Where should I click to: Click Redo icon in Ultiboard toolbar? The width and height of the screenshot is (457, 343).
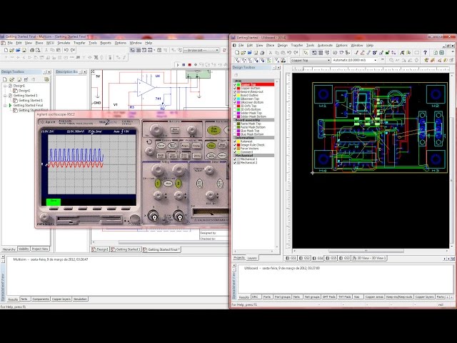(296, 52)
